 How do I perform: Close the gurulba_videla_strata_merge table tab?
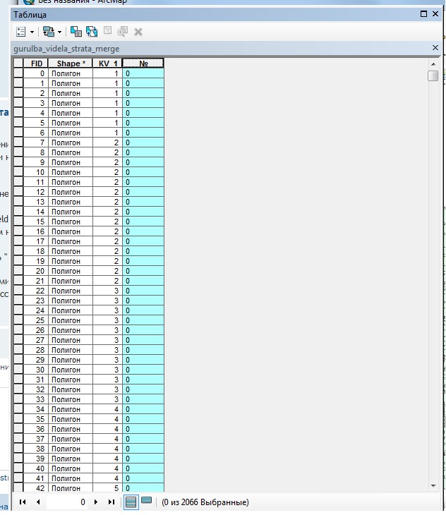pyautogui.click(x=435, y=48)
